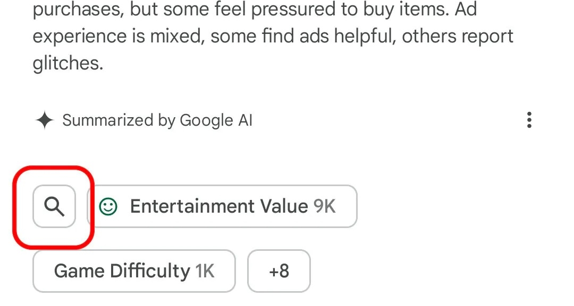Enable the Game Difficulty filter chip
This screenshot has height=306, width=574.
(133, 270)
